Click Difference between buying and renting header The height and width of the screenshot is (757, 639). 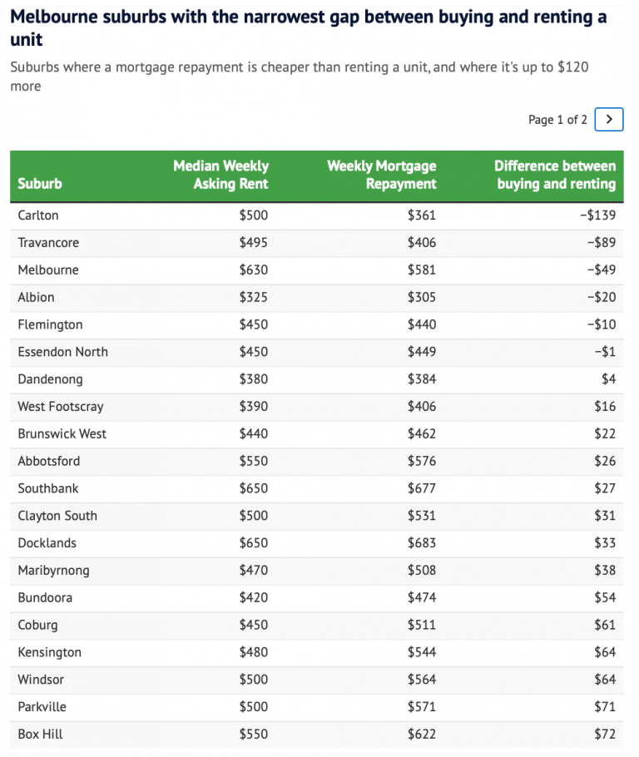[x=554, y=175]
